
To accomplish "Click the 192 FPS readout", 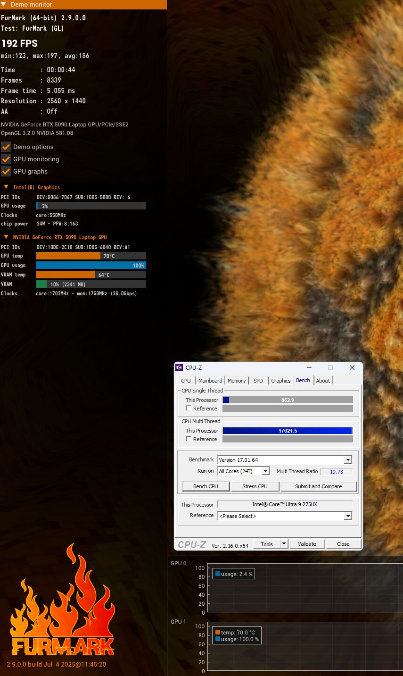I will click(19, 43).
